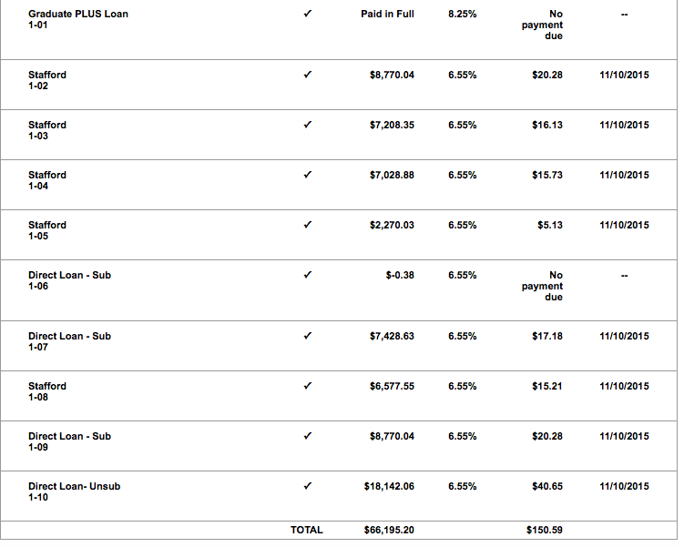Click checkmark for Direct Loan- Unsub 1-10
The image size is (684, 547).
[308, 486]
